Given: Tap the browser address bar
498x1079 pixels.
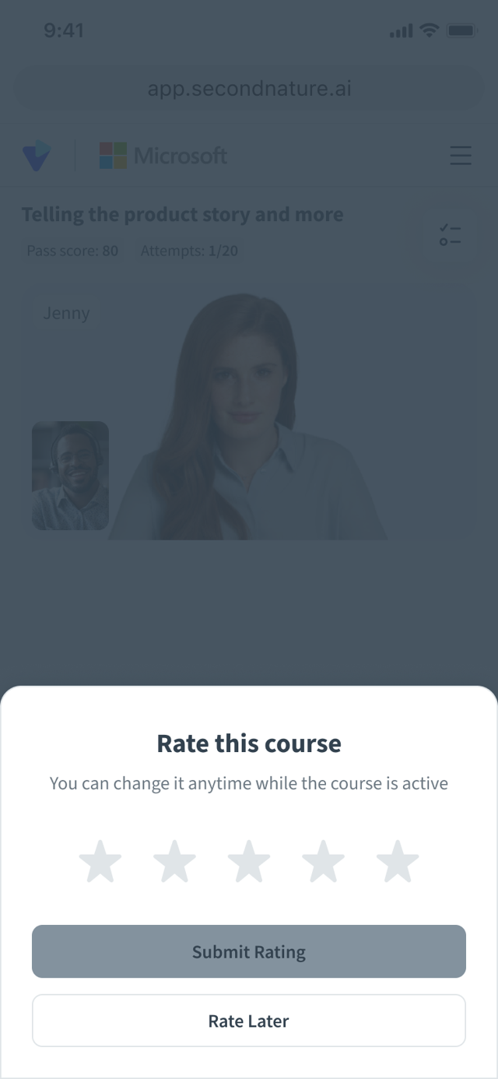Looking at the screenshot, I should (249, 89).
